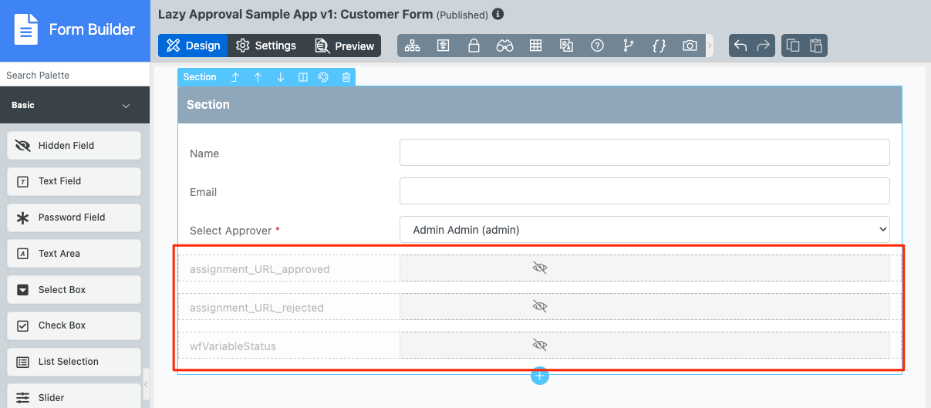Open the curly braces JSON definition icon
The image size is (931, 408).
pyautogui.click(x=659, y=46)
